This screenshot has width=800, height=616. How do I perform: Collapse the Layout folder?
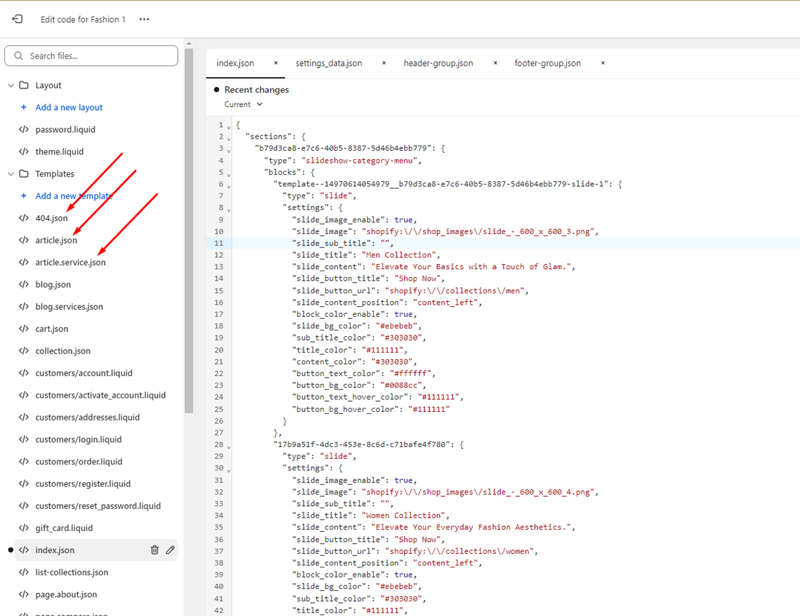[x=11, y=86]
